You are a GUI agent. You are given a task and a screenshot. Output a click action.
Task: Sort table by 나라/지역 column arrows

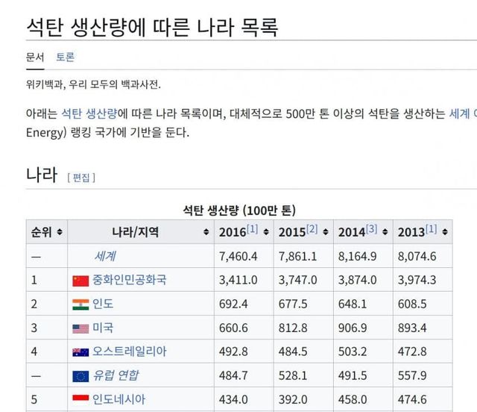[206, 232]
